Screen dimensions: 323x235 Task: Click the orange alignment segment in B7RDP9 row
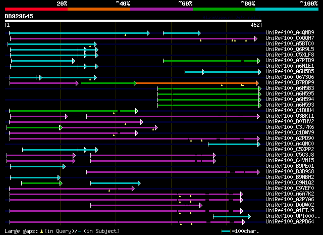coord(196,83)
